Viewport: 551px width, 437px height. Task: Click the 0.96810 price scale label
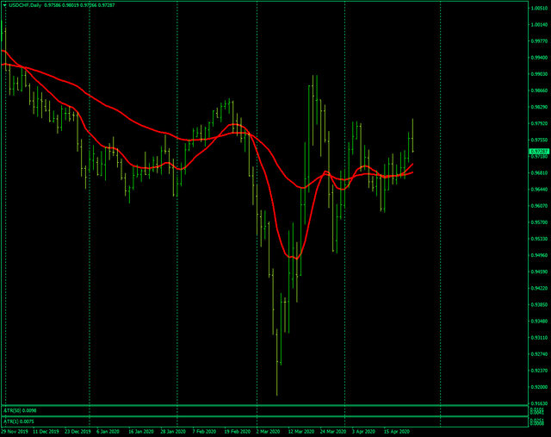(x=540, y=172)
